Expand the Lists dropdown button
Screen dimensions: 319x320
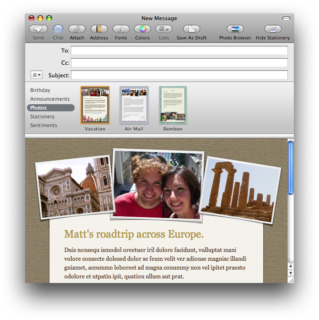pyautogui.click(x=163, y=29)
